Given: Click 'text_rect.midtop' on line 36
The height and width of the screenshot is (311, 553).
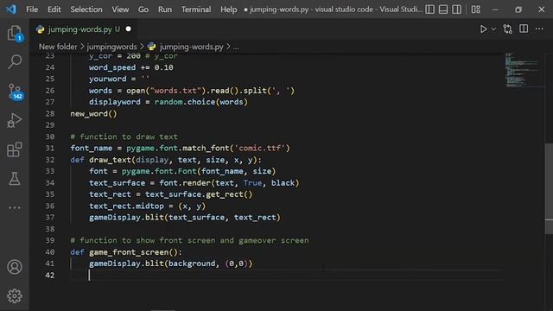Looking at the screenshot, I should (126, 206).
